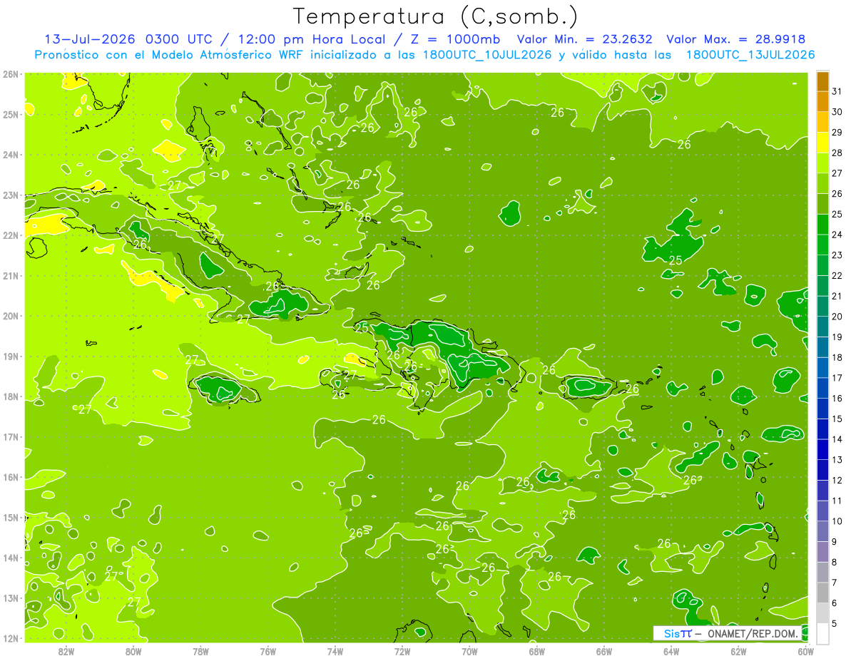Click the longitude axis label "80W"
This screenshot has width=856, height=661.
coord(133,651)
